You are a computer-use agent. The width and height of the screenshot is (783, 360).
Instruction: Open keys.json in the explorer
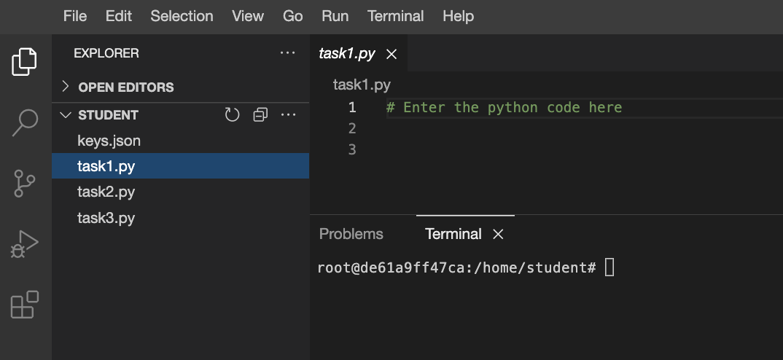(180, 141)
